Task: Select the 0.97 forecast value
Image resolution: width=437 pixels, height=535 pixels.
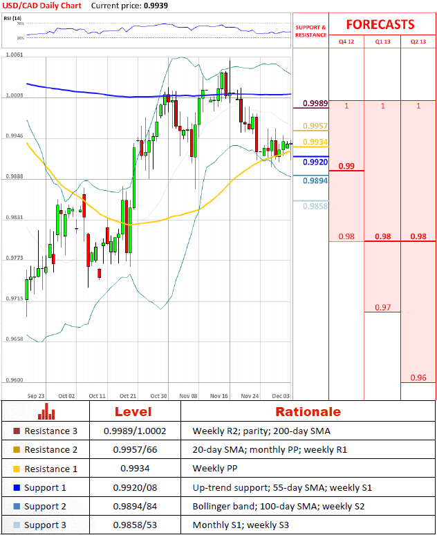Action: [382, 307]
